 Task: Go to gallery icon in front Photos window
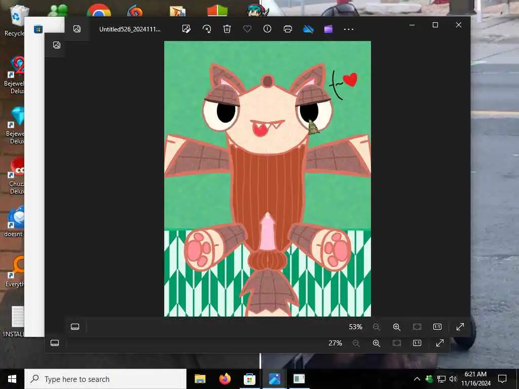tap(77, 29)
